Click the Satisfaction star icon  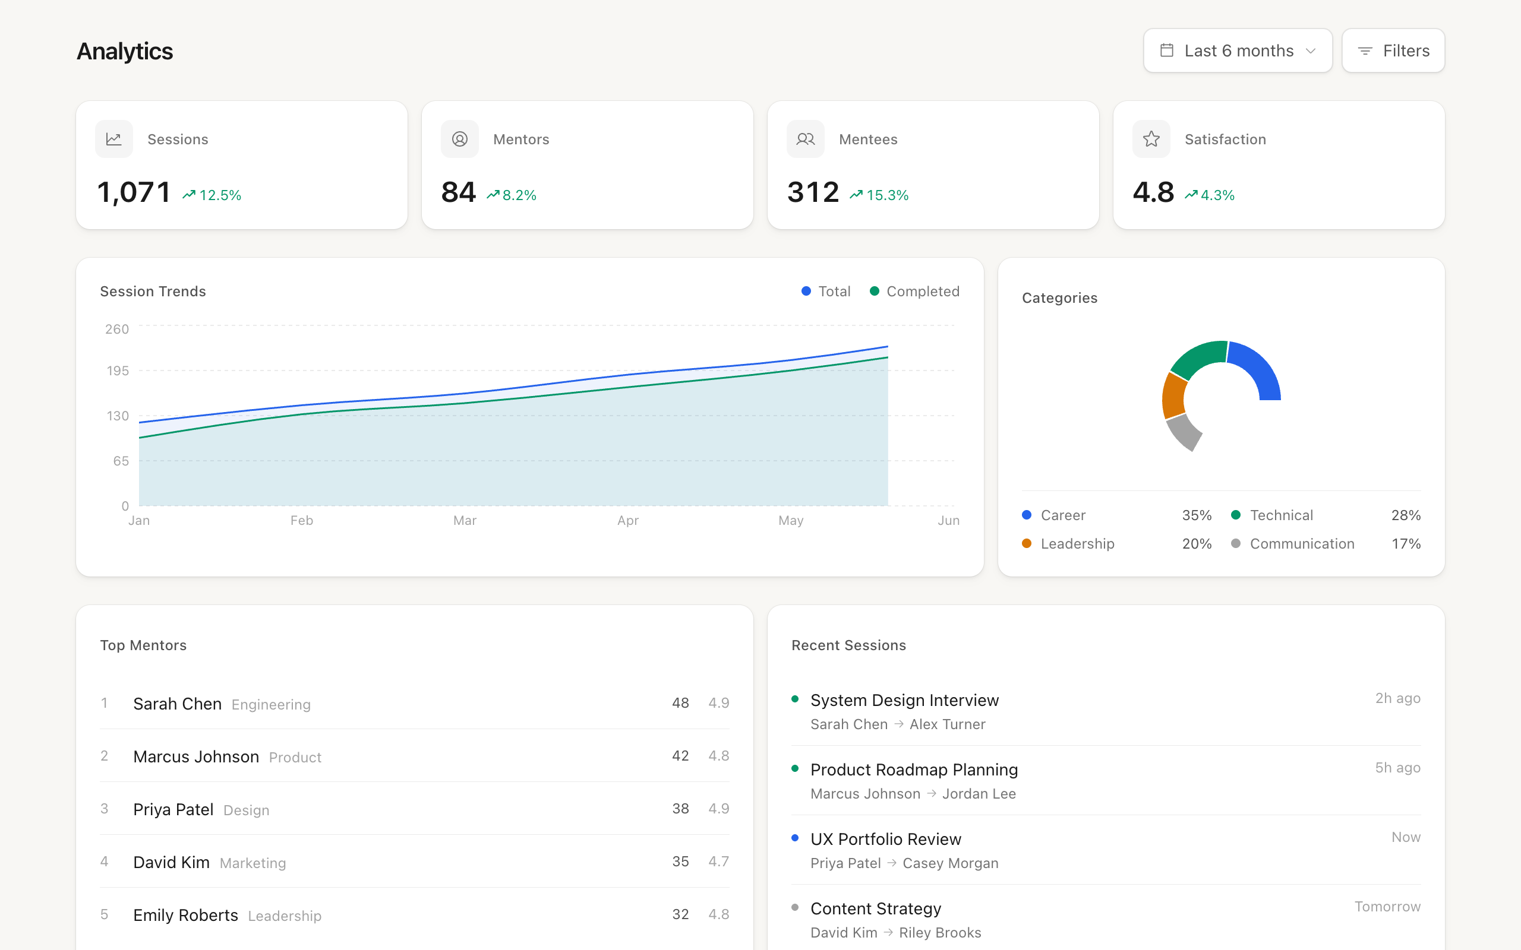point(1151,139)
